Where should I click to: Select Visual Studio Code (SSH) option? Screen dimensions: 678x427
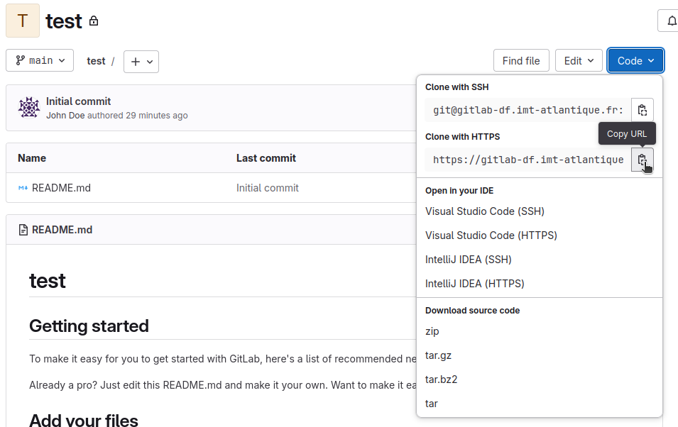click(x=484, y=211)
